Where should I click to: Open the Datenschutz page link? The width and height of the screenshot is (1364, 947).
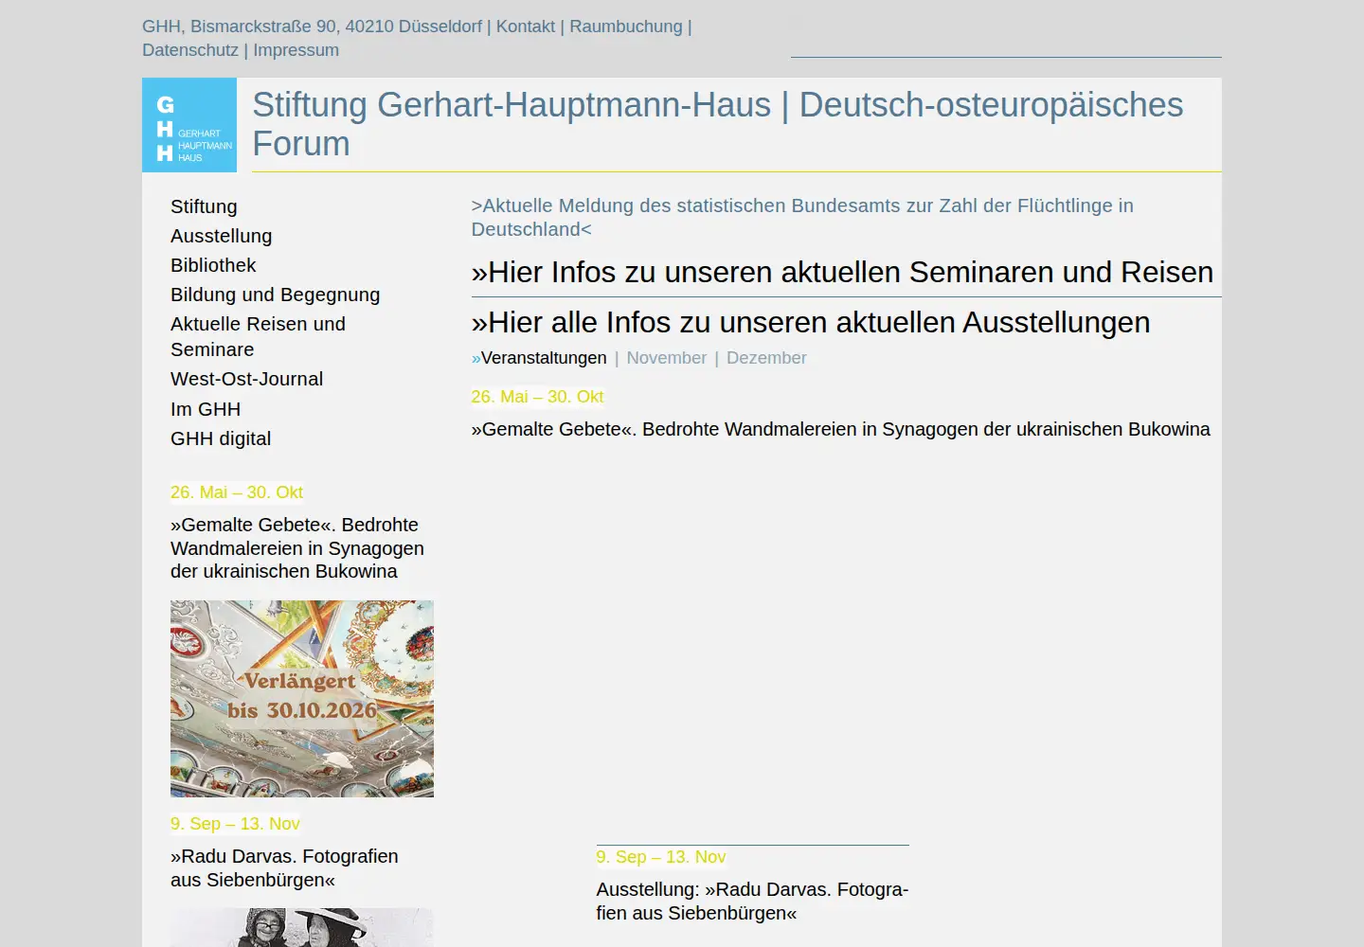(190, 50)
